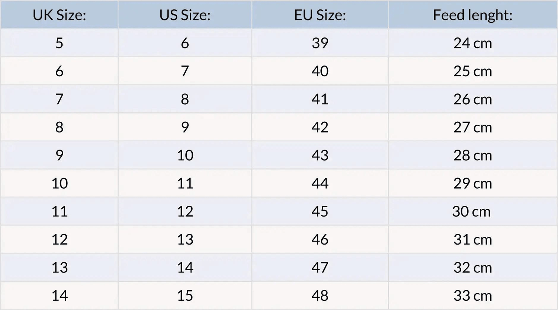Click the Feed lenght column header
Image resolution: width=558 pixels, height=310 pixels.
click(472, 15)
